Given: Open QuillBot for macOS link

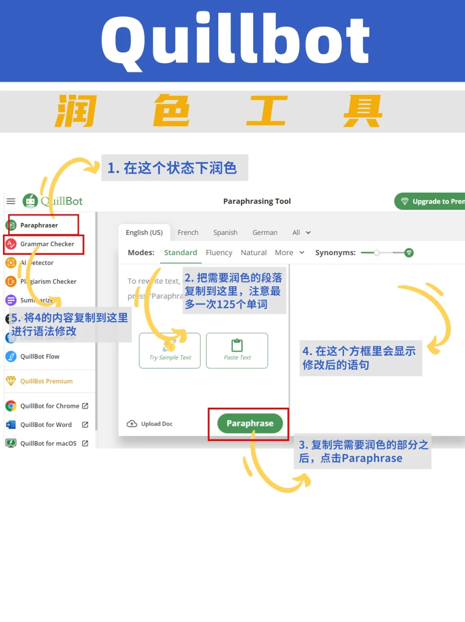Looking at the screenshot, I should point(48,443).
